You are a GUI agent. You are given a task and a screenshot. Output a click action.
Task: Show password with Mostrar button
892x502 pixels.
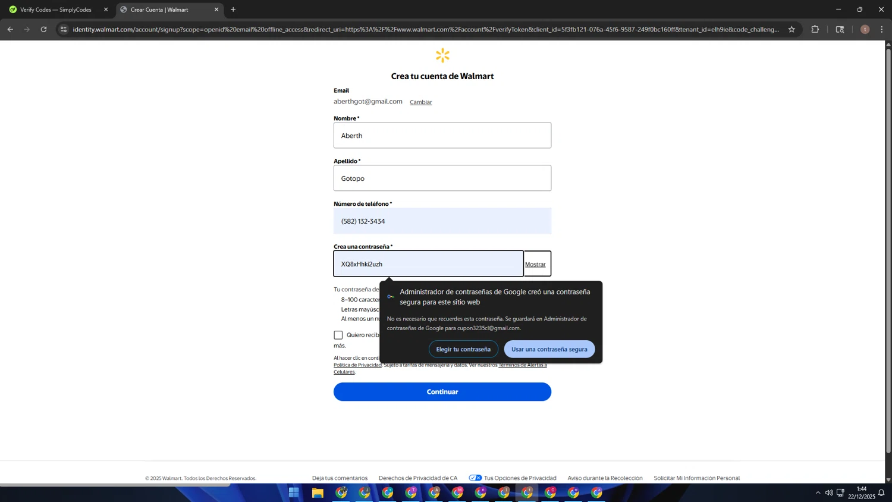535,264
